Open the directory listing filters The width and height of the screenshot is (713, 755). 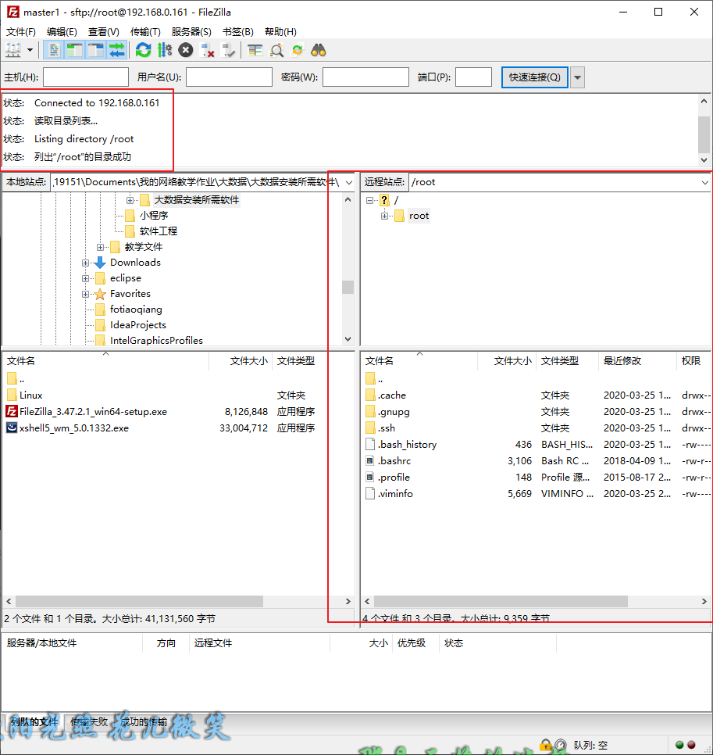coord(254,49)
